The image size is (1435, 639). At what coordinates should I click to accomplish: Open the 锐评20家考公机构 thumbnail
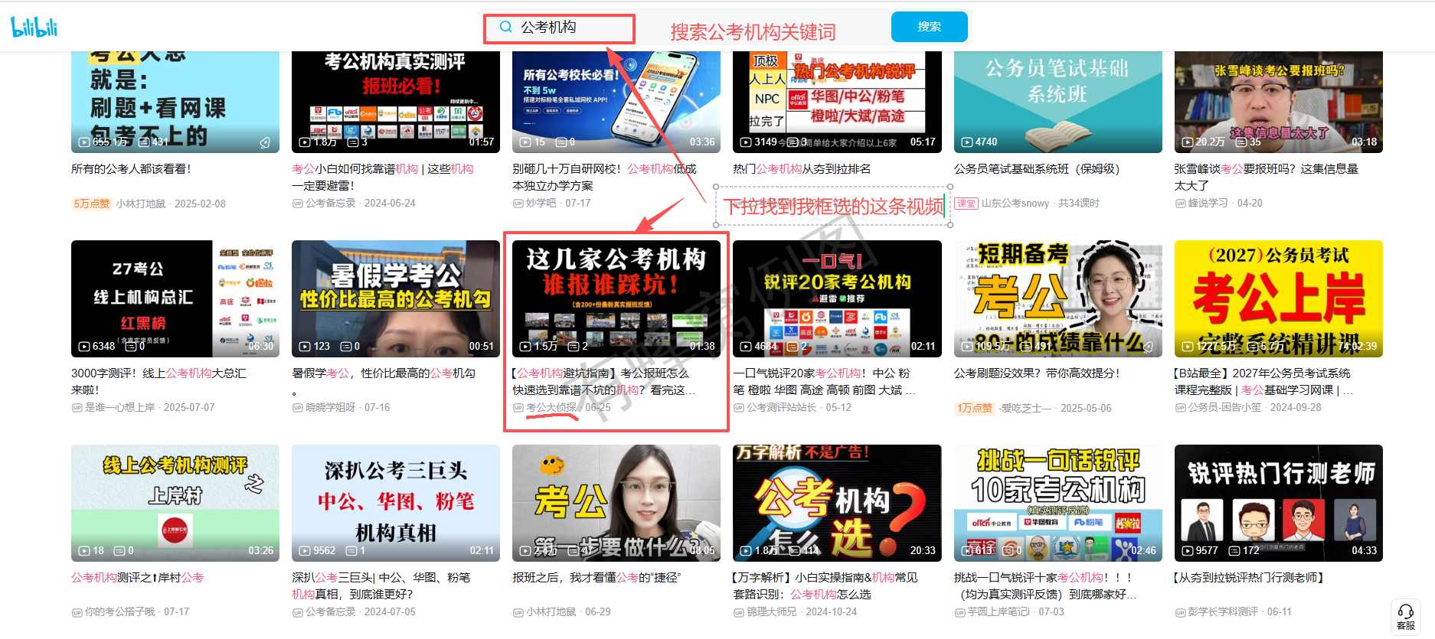pos(837,298)
